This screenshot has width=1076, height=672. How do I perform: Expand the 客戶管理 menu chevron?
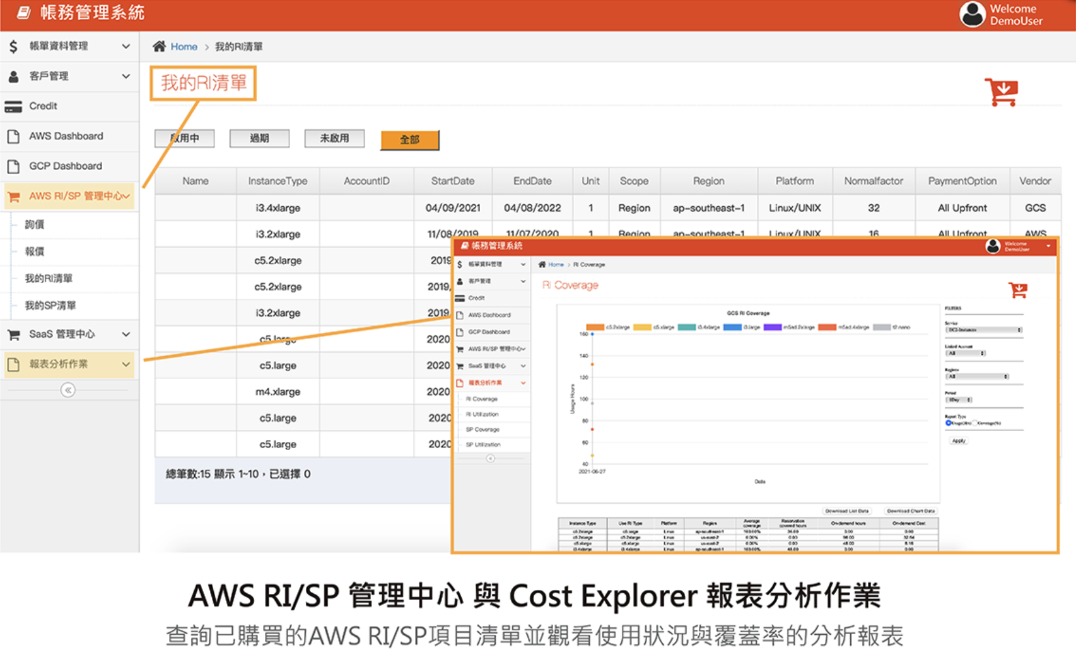point(126,76)
